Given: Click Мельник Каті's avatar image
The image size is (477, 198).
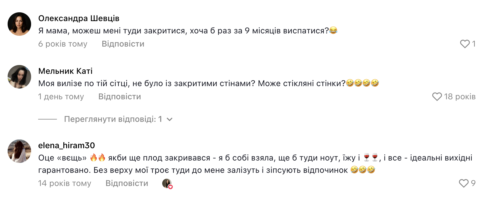Looking at the screenshot, I should pyautogui.click(x=19, y=77).
